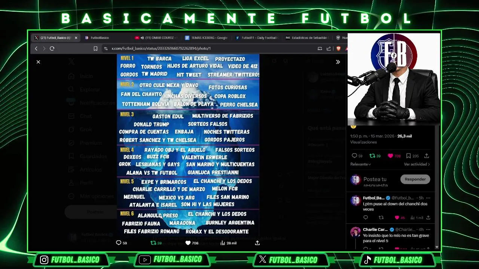Reply icon with 59 under the photo
This screenshot has width=479, height=269.
[x=122, y=243]
